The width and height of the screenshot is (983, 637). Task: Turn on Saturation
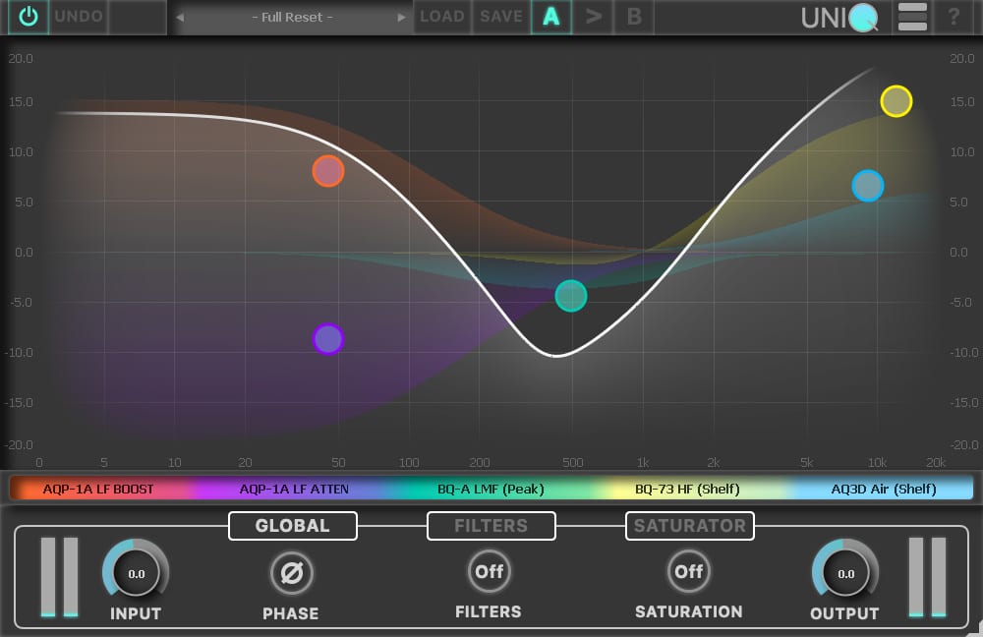(x=688, y=572)
